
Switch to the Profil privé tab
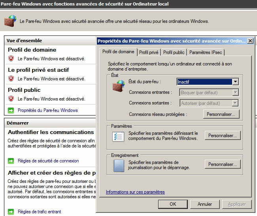coord(149,52)
